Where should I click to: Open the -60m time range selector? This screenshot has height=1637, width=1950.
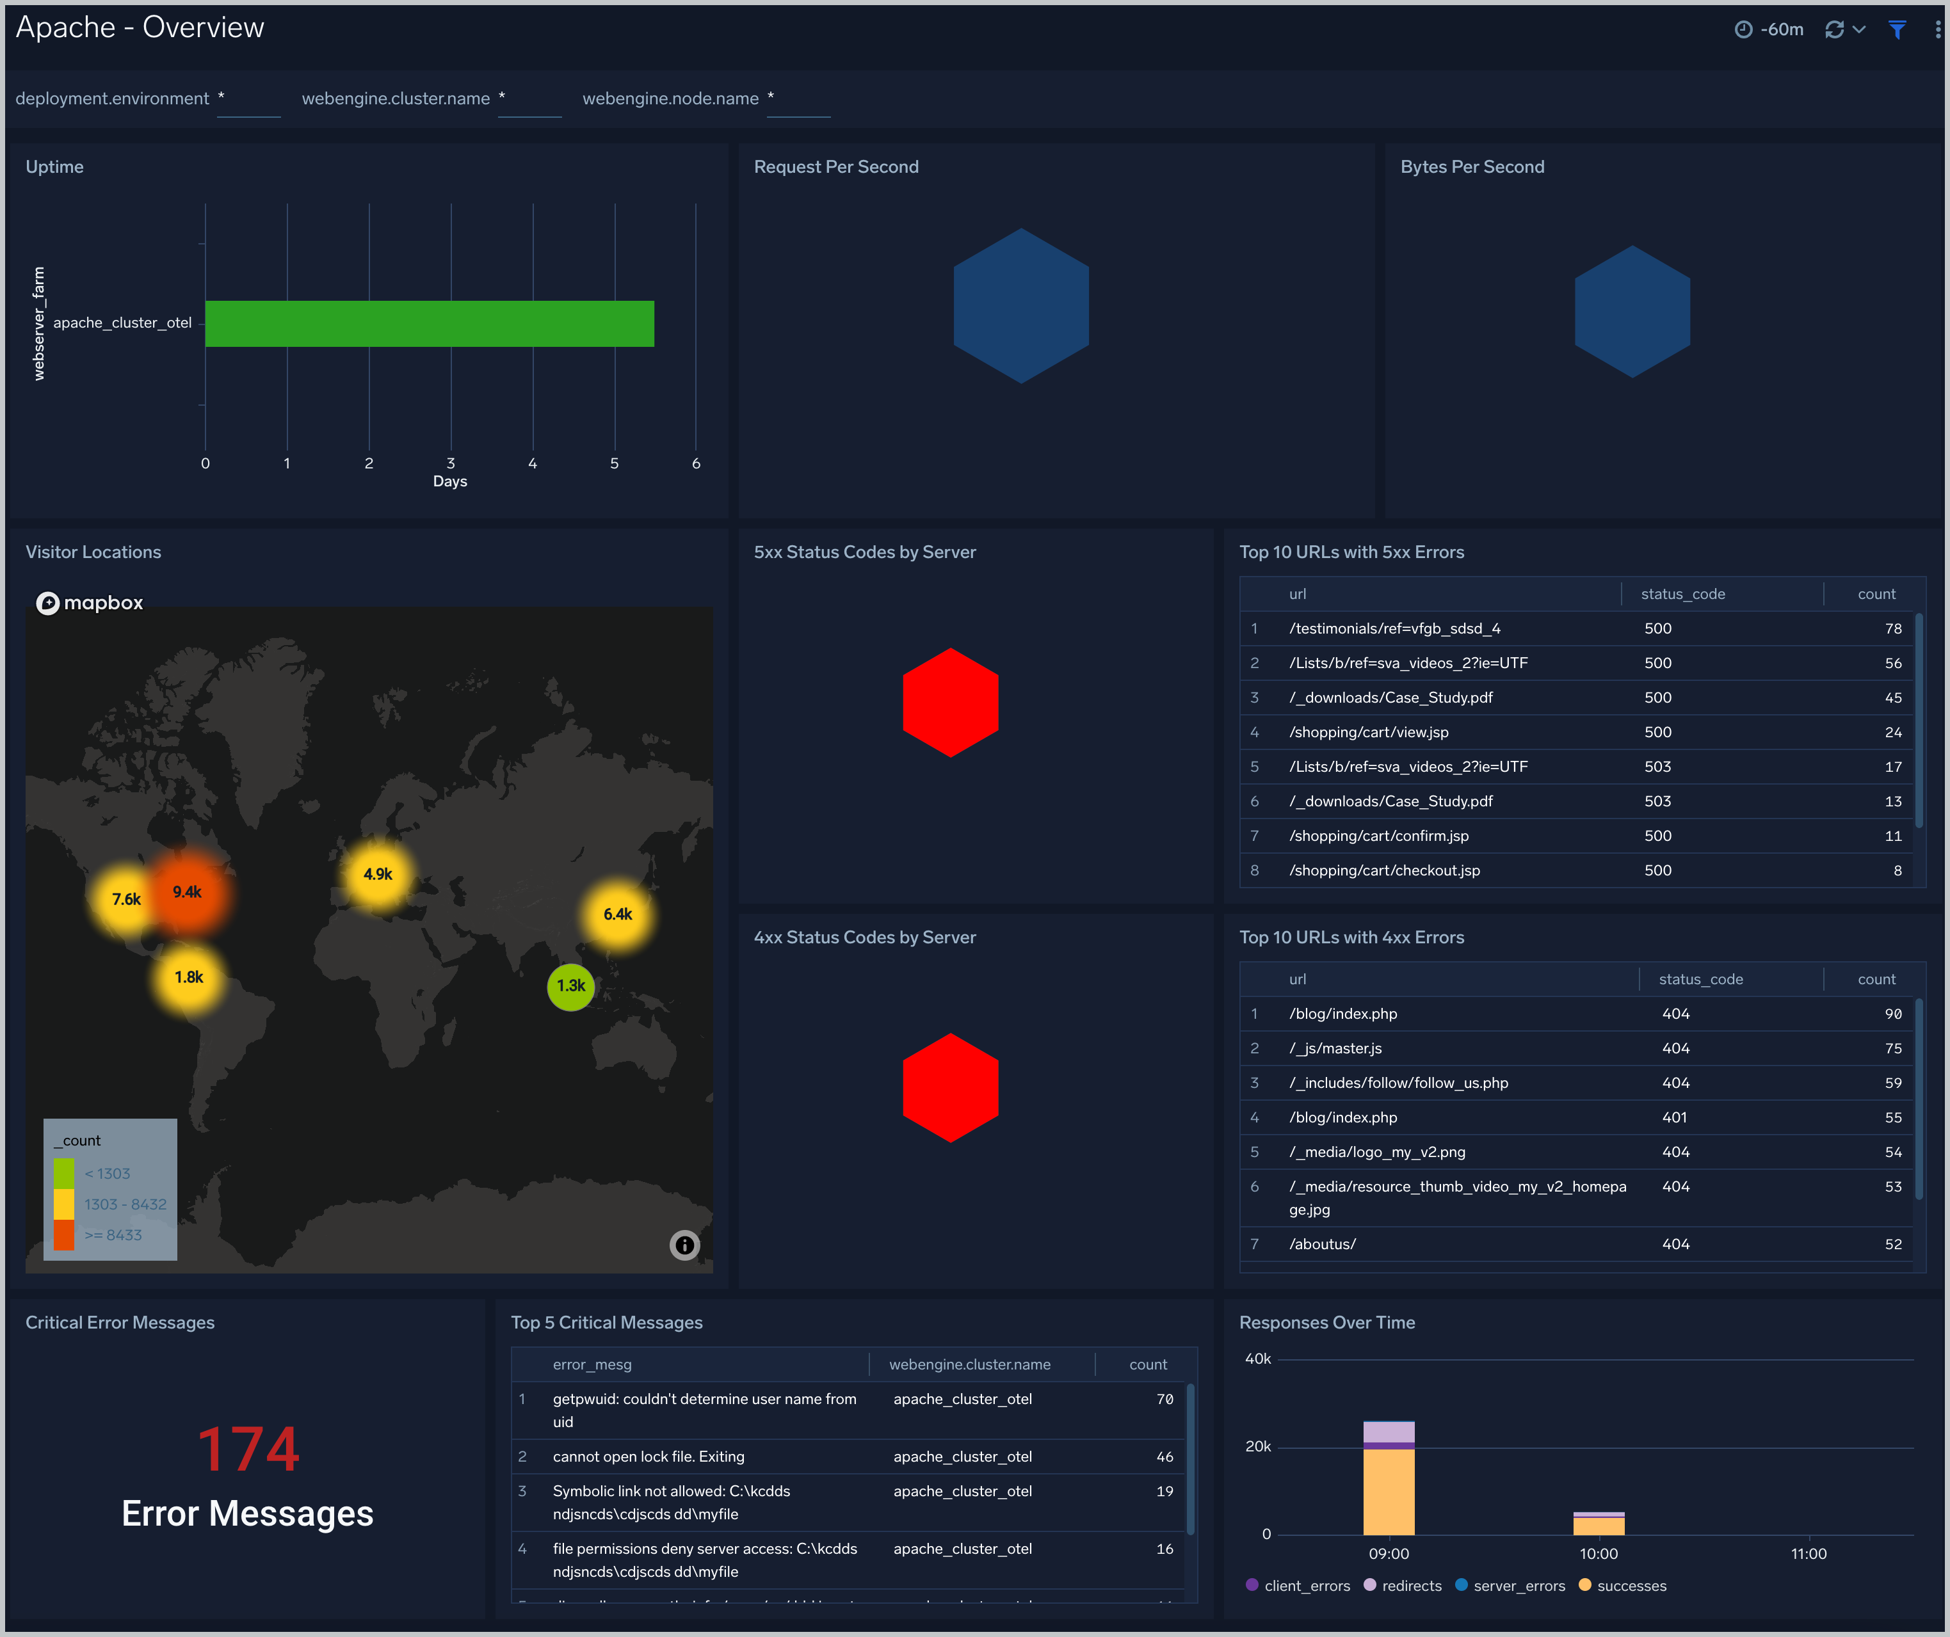tap(1769, 29)
